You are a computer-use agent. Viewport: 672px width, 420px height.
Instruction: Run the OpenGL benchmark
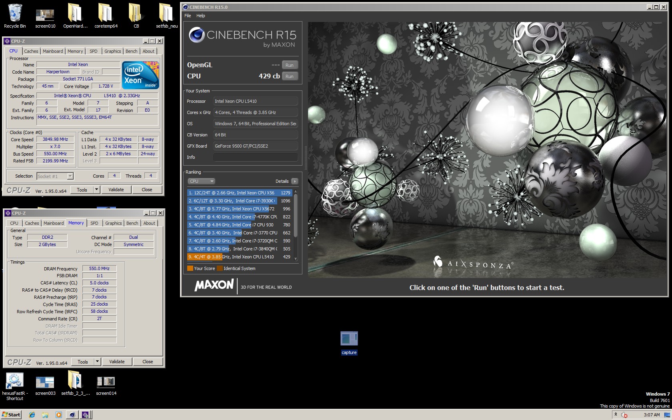(290, 65)
